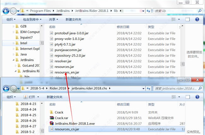Click 新建文件夹 in chs window
This screenshot has width=205, height=135.
[x=55, y=97]
